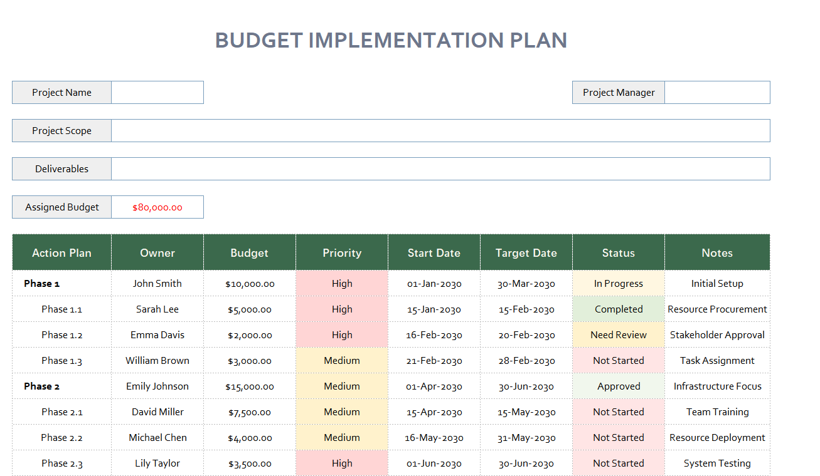Select the Infrastructure Focus note
Viewport: 820px width, 476px height.
(717, 386)
